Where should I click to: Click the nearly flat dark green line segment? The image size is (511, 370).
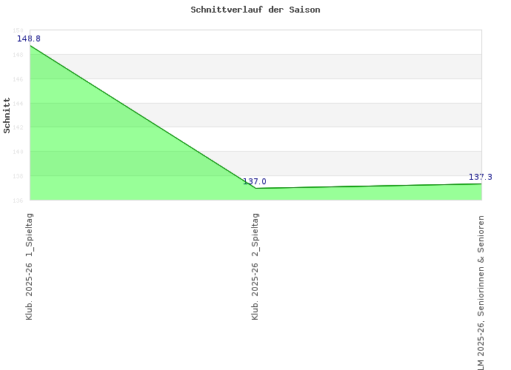point(368,186)
